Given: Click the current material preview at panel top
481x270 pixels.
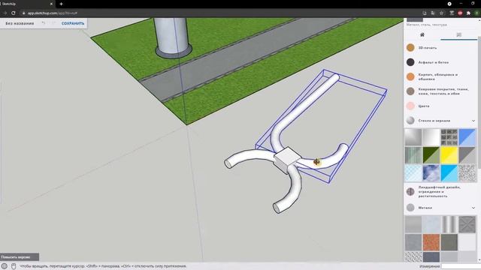Looking at the screenshot, I should [x=414, y=19].
